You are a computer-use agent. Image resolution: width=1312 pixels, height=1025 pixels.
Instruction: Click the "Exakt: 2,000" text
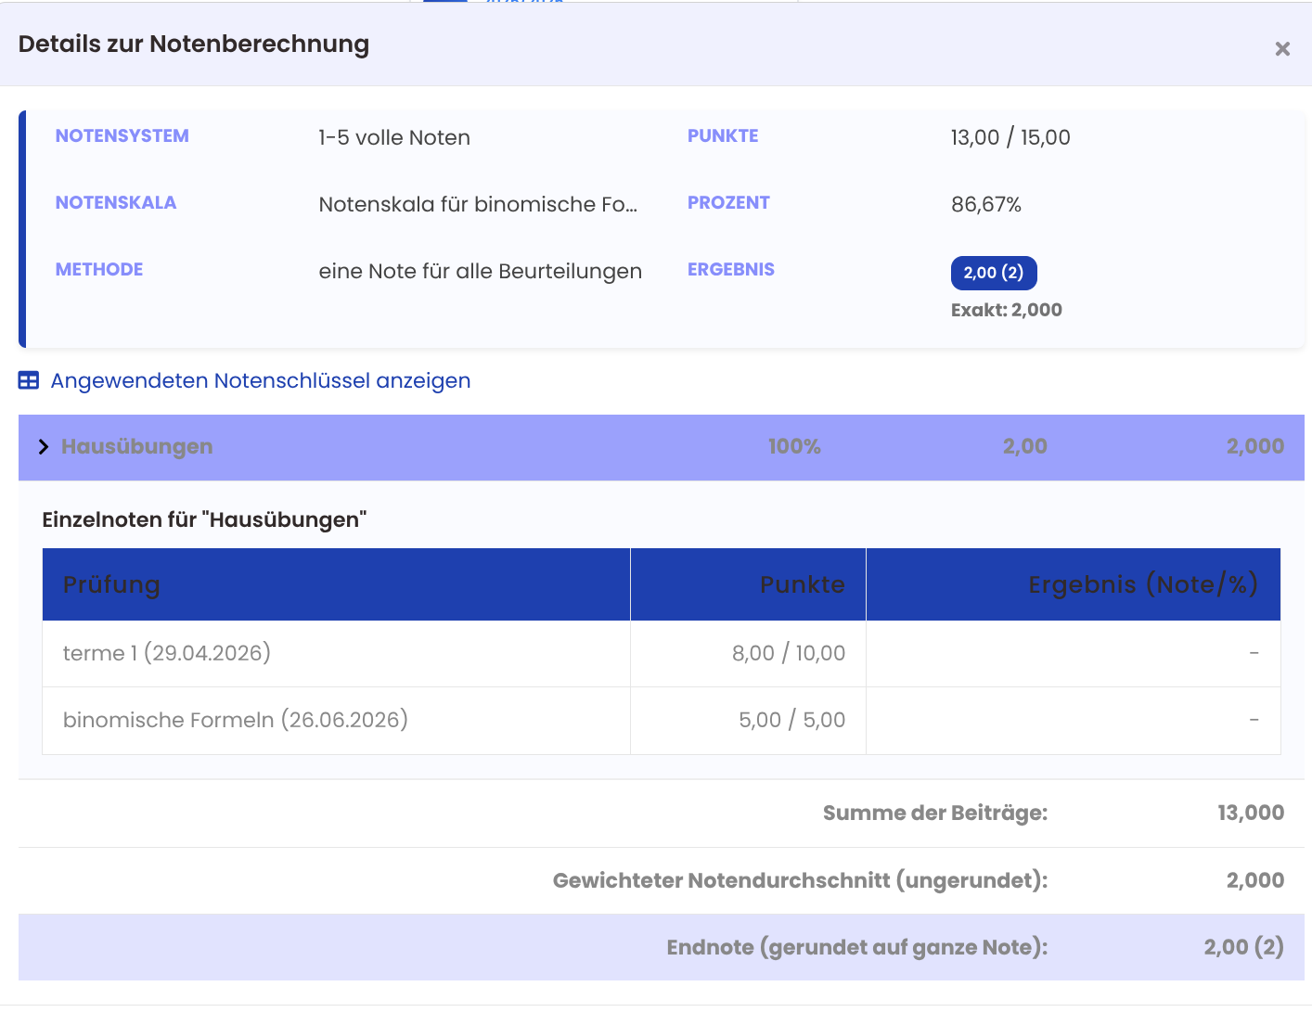pos(1007,310)
